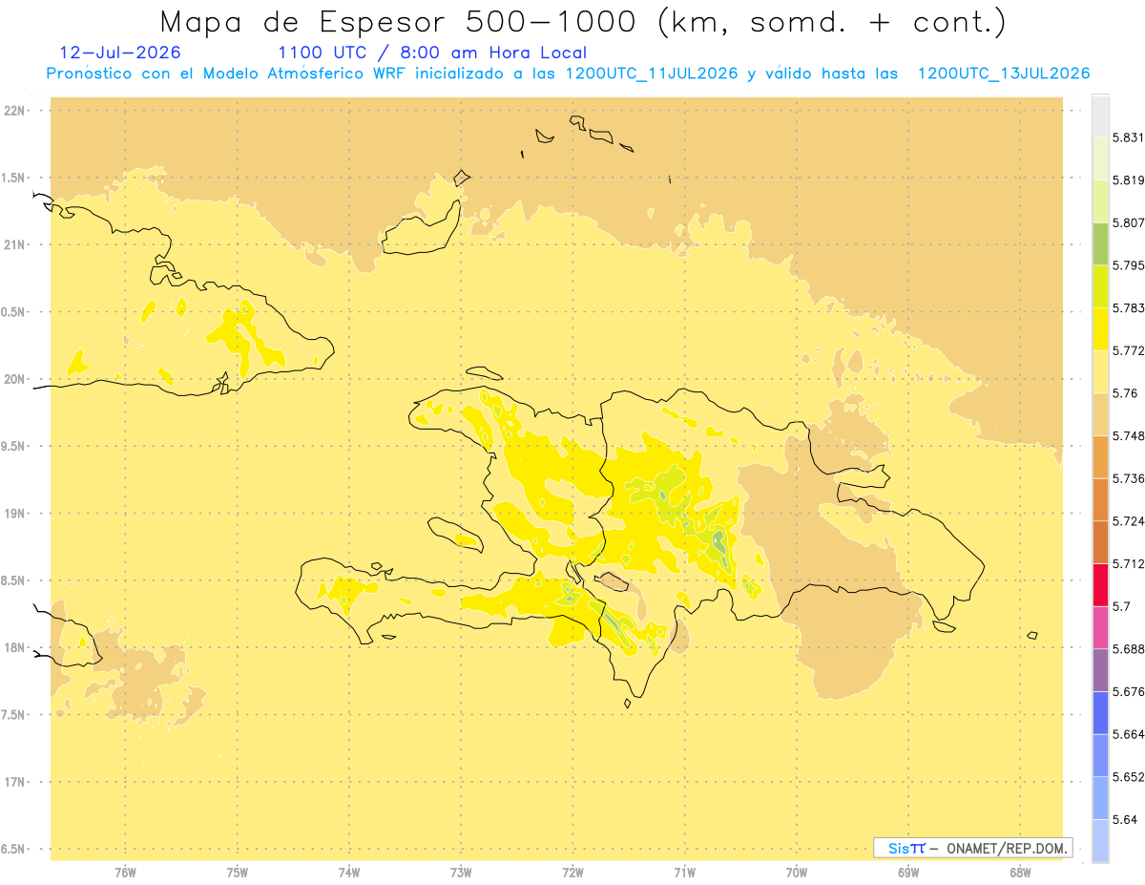Click the longitude label '73W'
The height and width of the screenshot is (885, 1145).
(x=461, y=874)
